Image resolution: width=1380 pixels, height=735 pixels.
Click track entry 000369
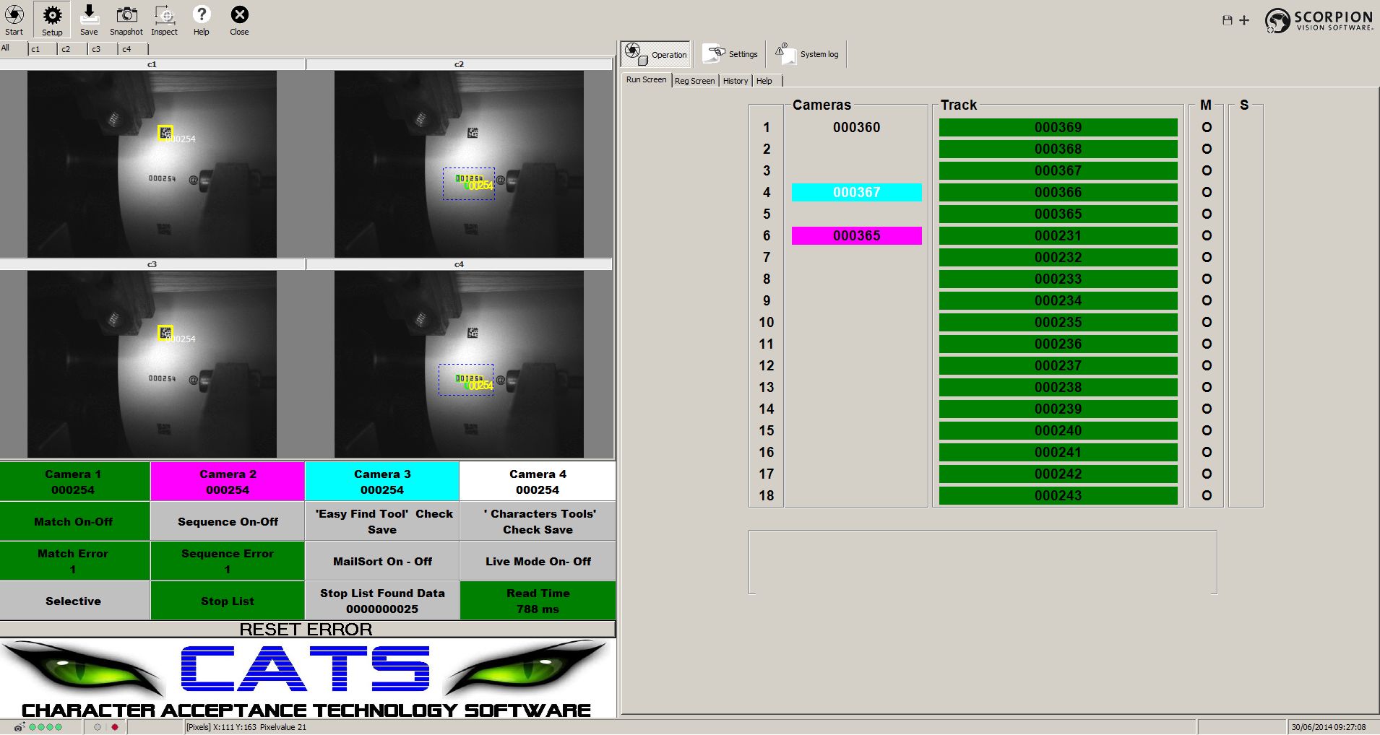click(x=1058, y=127)
